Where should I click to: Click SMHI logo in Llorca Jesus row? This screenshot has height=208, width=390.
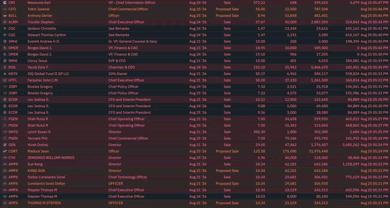[5, 61]
